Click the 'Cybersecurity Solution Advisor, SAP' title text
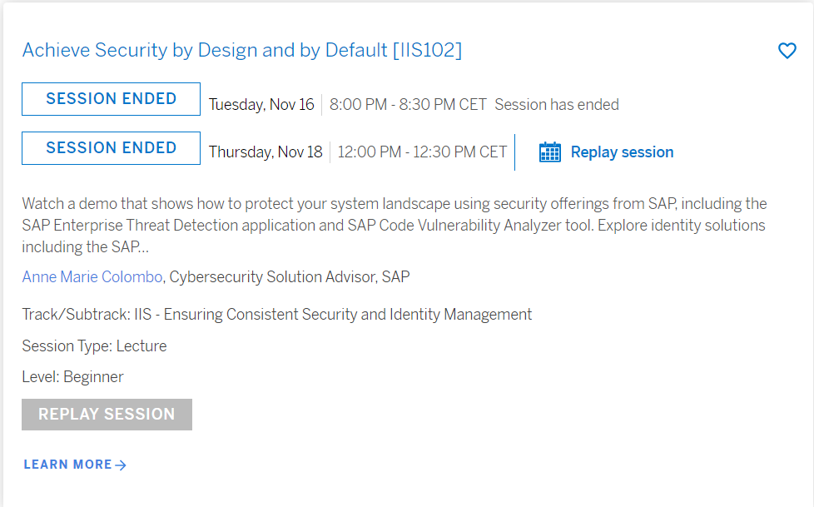 point(290,277)
